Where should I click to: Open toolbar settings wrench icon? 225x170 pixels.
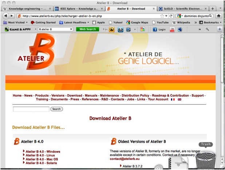pyautogui.click(x=207, y=29)
